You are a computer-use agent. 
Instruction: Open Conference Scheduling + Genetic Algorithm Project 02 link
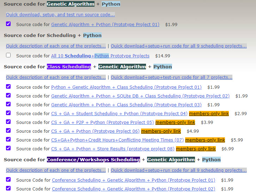tap(134, 189)
